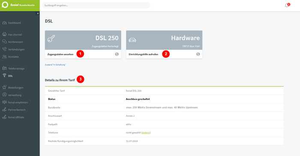This screenshot has width=300, height=156.
Task: Click the fonial empfehlen icon
Action: coord(4,102)
